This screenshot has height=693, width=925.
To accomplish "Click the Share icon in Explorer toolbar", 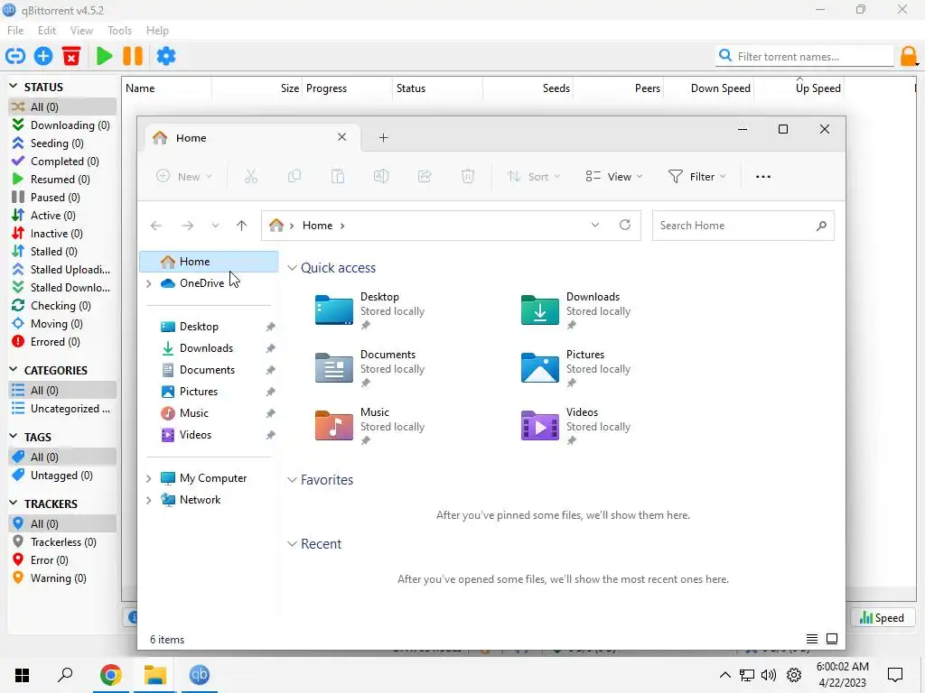I will 425,177.
